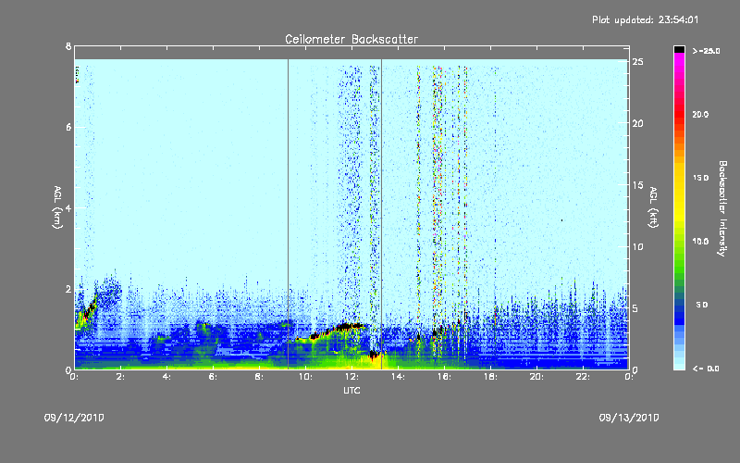Click the black low cloud patch at 13 UTC
This screenshot has width=740, height=463.
coord(376,355)
